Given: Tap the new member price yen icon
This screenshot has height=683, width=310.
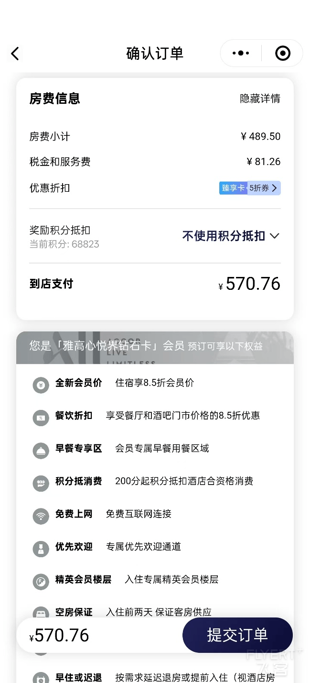Looking at the screenshot, I should [41, 385].
